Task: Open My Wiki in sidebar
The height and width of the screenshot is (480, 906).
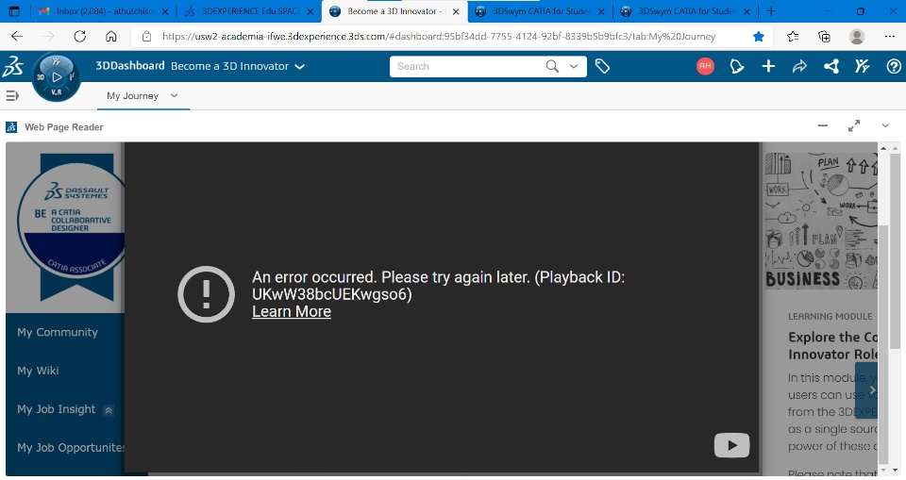Action: (x=38, y=371)
